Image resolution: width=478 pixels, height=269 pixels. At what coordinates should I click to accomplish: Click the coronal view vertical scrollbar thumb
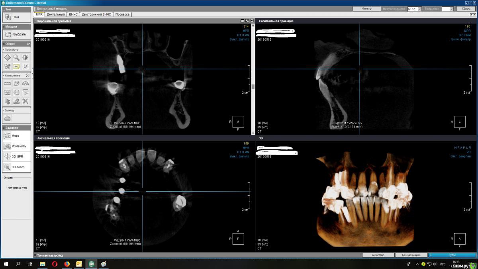pos(253,86)
